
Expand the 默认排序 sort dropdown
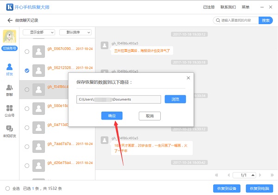76,32
